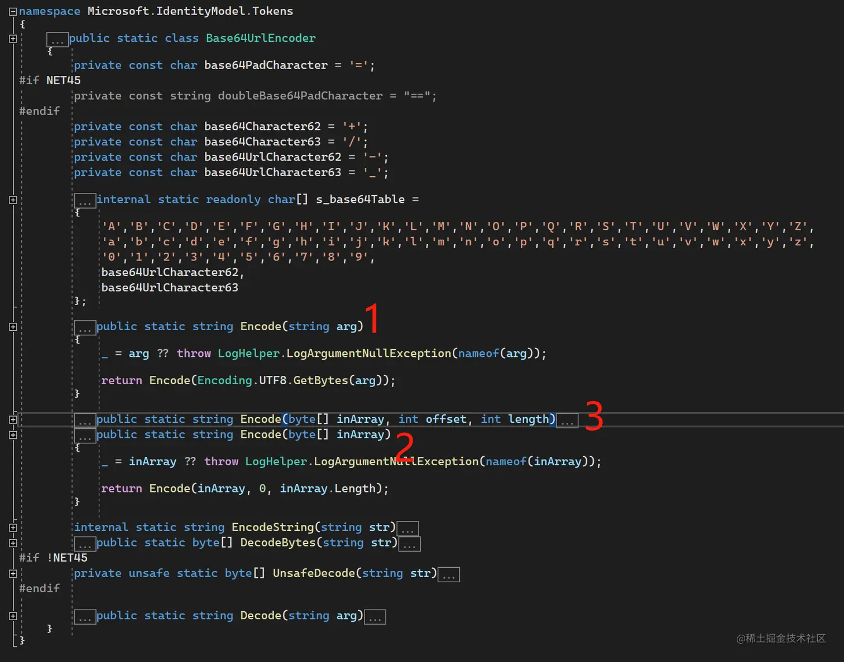Screen dimensions: 844x662
Task: Click the s_base64Table field name
Action: click(361, 199)
